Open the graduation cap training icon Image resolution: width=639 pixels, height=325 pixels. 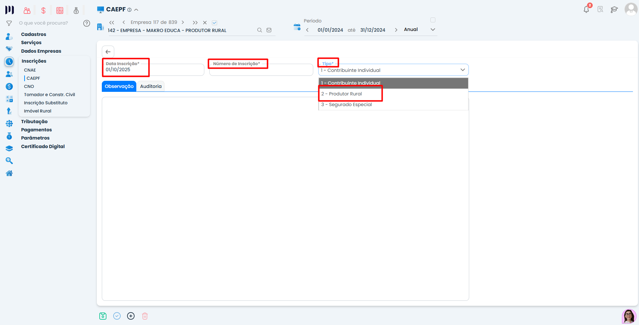[x=614, y=10]
